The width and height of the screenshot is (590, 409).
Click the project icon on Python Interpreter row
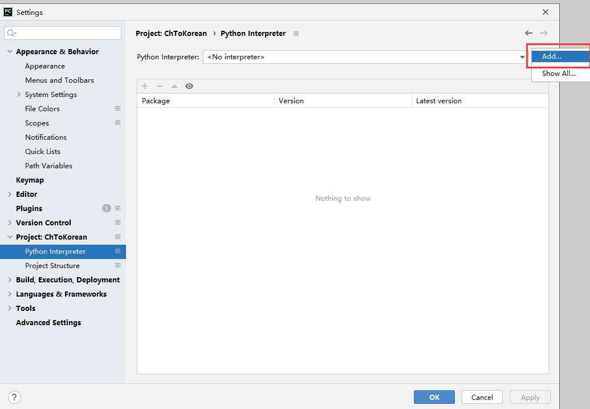[118, 251]
